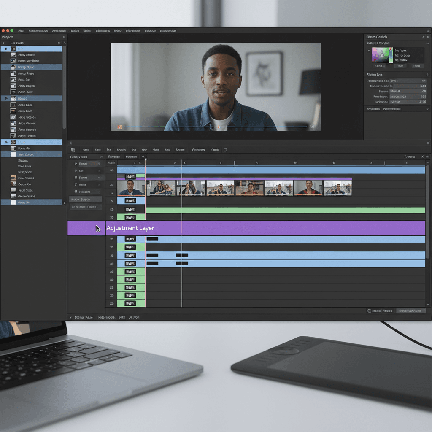Click the first icon in the track header list
The image size is (432, 432).
tap(76, 164)
